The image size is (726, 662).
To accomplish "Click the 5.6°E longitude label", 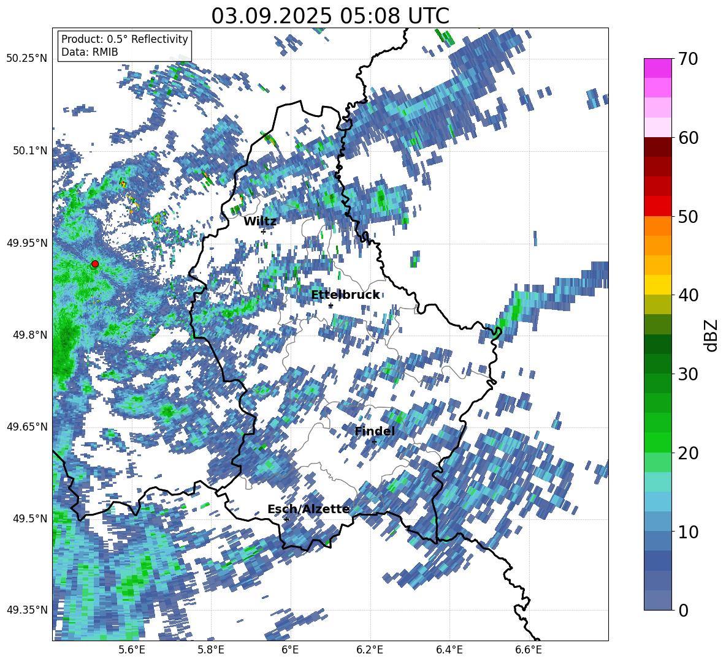I will (x=131, y=650).
